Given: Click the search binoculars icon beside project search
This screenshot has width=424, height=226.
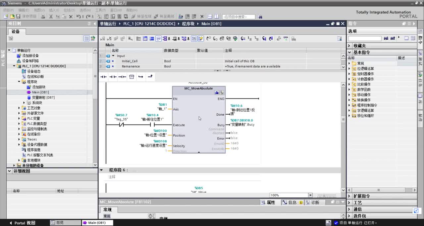Looking at the screenshot, I should 260,17.
